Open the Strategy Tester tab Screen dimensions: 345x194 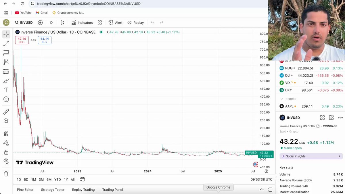click(x=53, y=190)
